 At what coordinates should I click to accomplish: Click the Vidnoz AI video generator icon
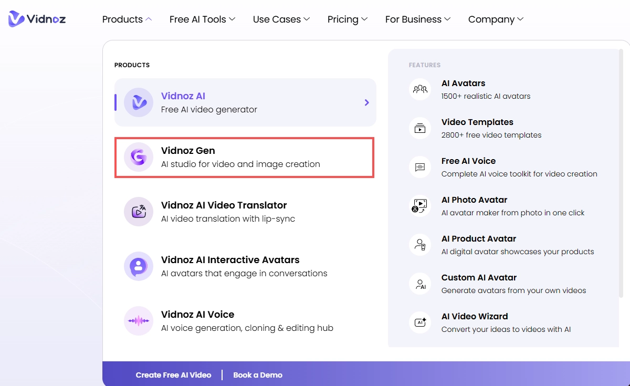[x=138, y=102]
